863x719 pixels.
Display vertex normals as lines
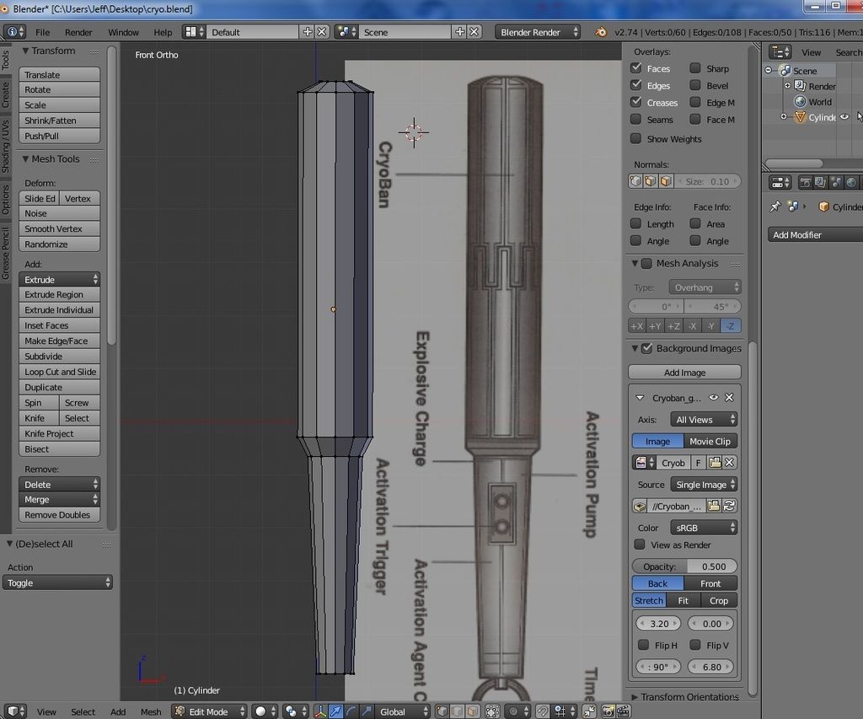pos(635,181)
